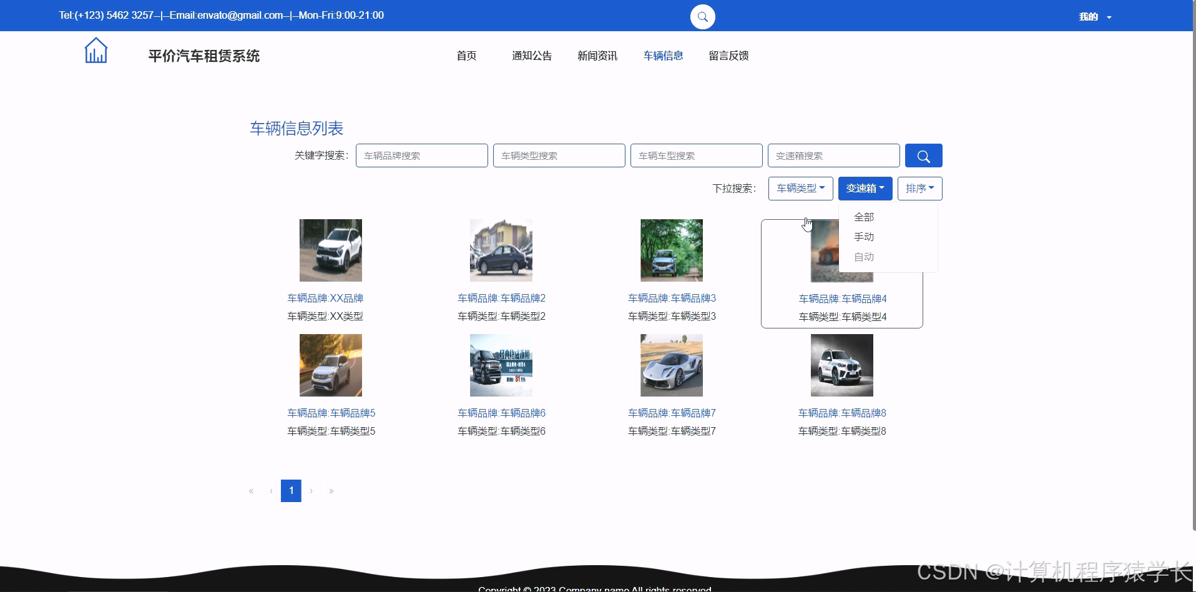Open the 车辆品牌:XX品牌 detail link
1196x592 pixels.
click(x=325, y=298)
